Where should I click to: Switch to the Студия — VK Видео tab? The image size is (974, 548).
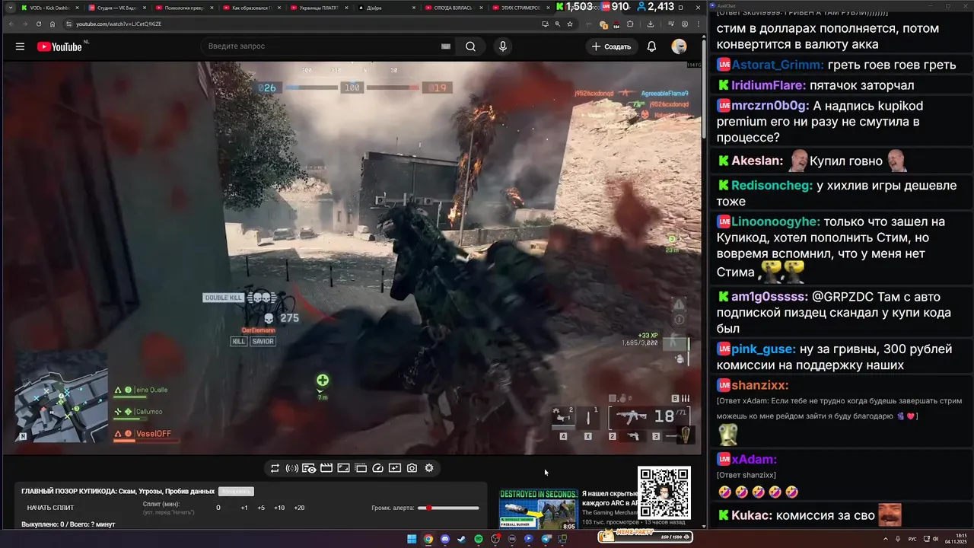116,8
